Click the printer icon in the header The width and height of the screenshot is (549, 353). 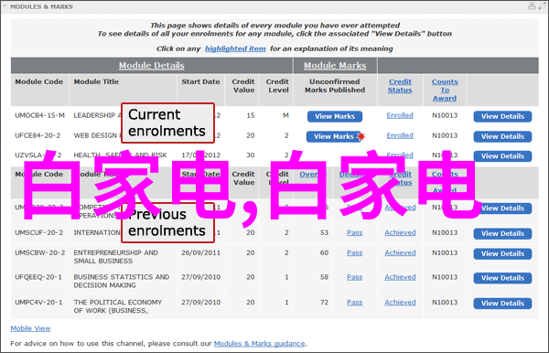coord(532,6)
